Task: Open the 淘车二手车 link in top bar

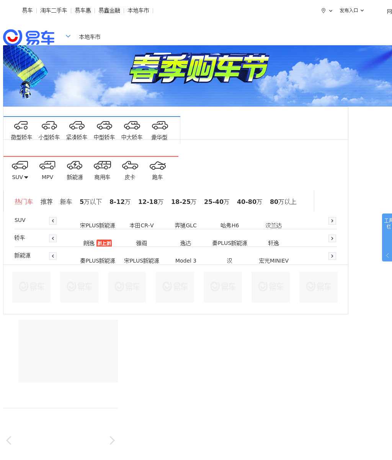Action: tap(54, 11)
